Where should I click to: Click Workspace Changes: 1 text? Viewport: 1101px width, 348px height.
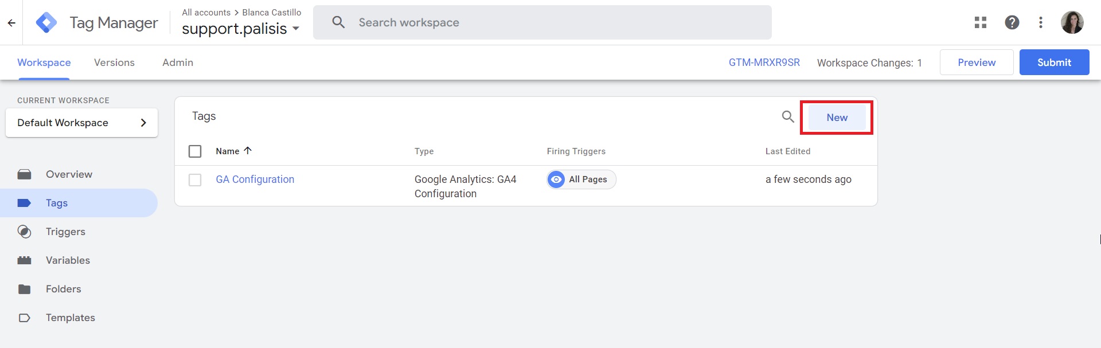869,63
